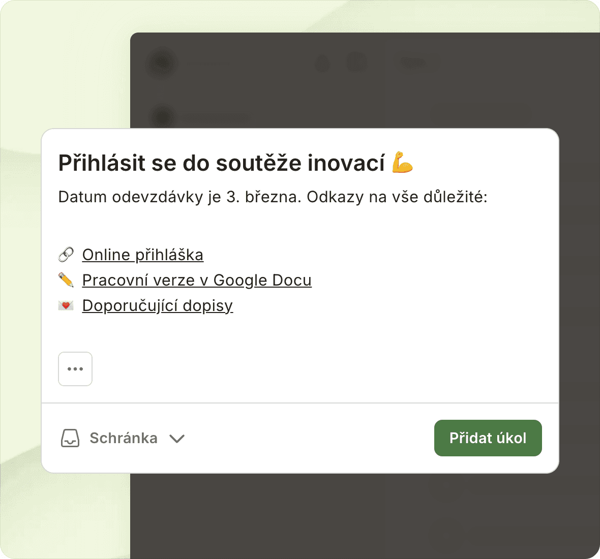
Task: Click the flexed bicep emoji in the title
Action: 403,163
